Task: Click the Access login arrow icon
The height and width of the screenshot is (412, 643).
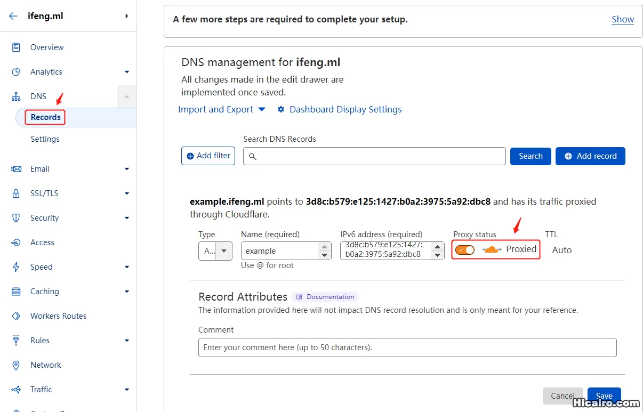Action: [16, 243]
